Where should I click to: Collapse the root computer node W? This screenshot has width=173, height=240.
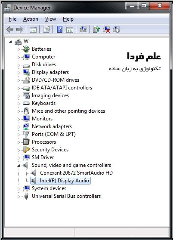coord(10,42)
